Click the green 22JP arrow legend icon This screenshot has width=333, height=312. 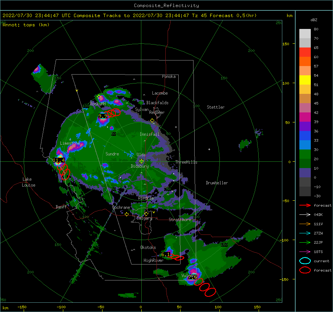coord(305,242)
